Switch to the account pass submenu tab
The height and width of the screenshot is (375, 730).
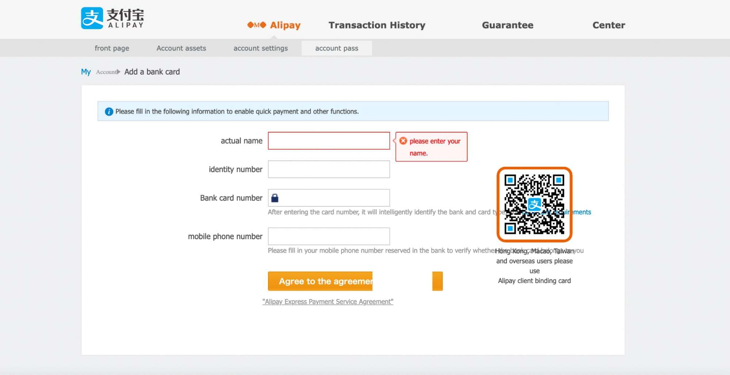(x=337, y=48)
